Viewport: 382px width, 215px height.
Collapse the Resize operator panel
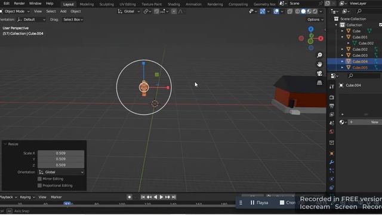click(x=5, y=144)
